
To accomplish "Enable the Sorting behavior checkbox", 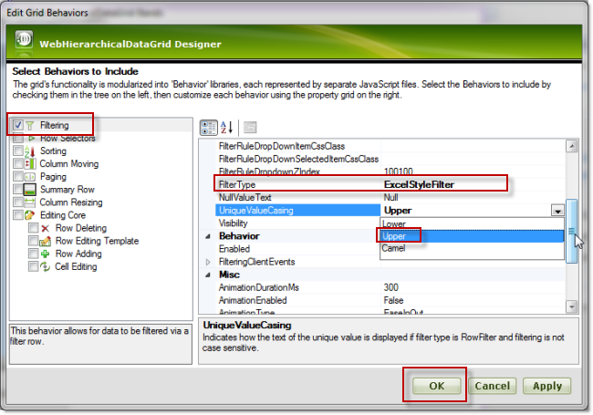I will 18,151.
